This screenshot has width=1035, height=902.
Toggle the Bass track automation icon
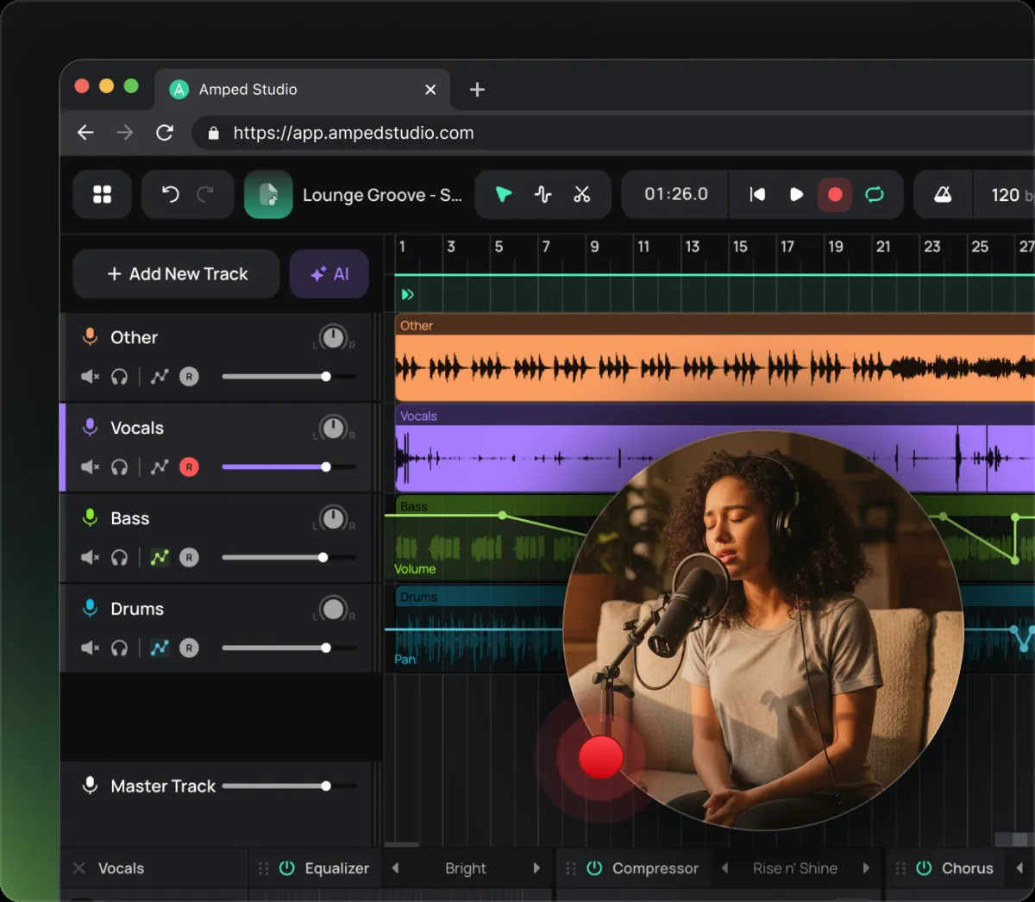tap(160, 558)
